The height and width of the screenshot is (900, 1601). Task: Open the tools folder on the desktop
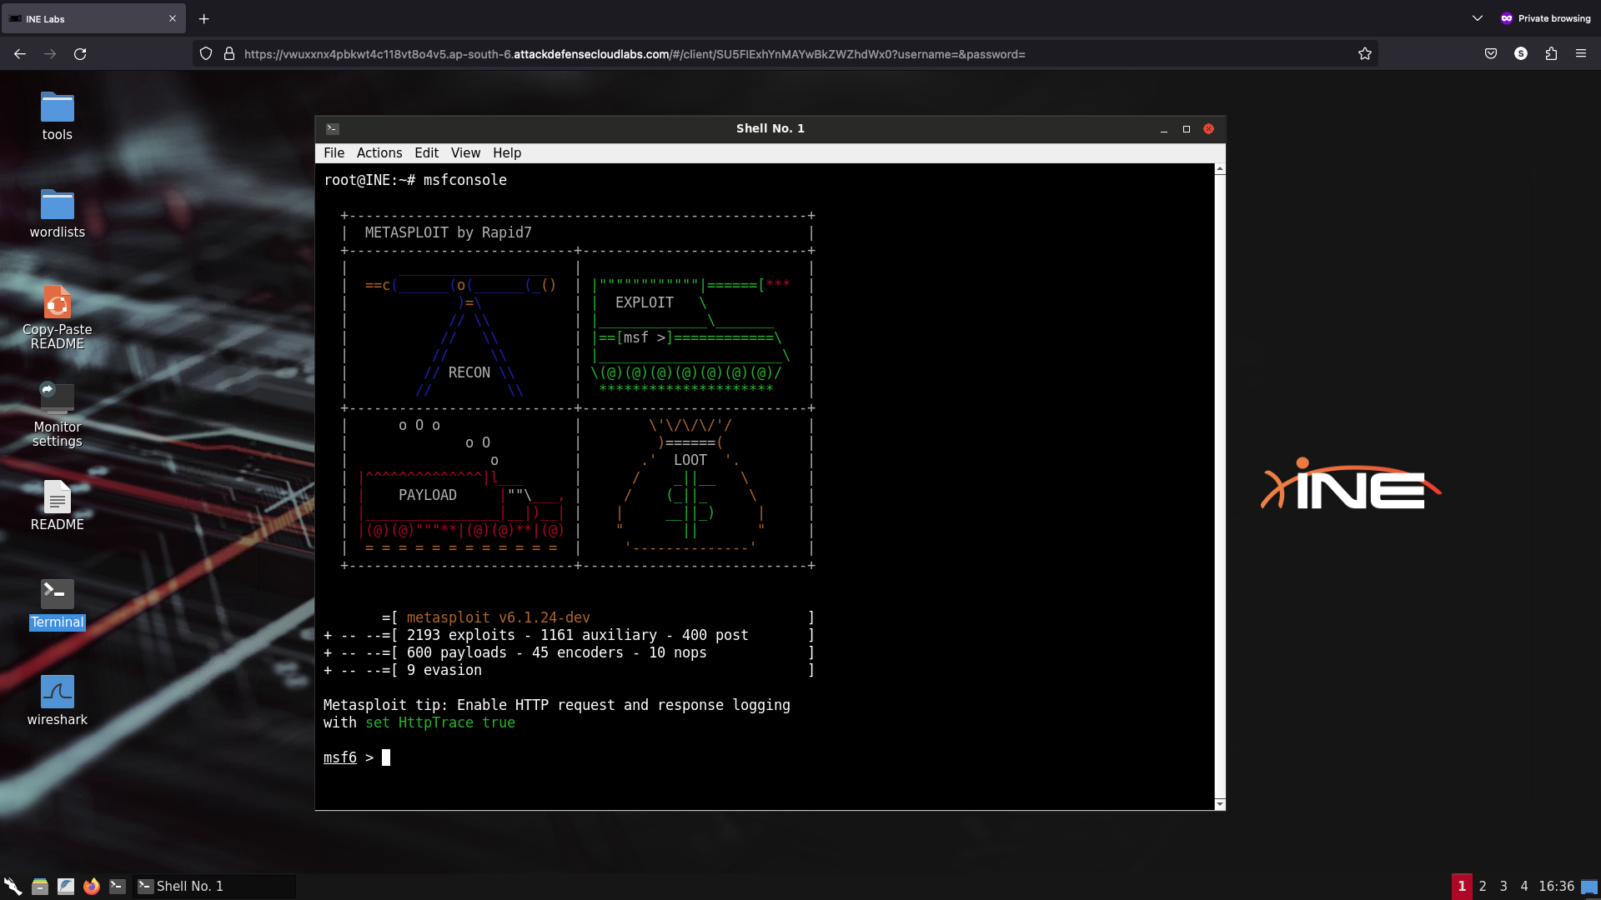point(57,116)
